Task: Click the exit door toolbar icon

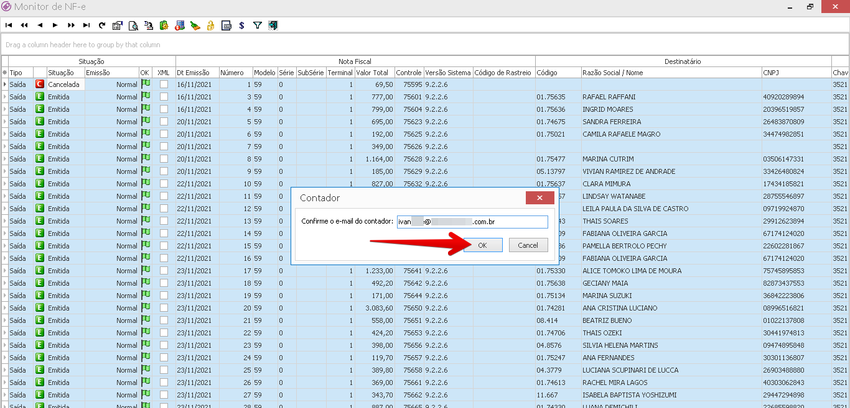Action: [x=273, y=25]
